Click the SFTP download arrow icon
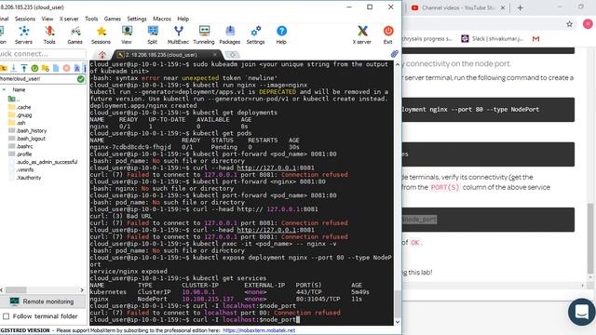Viewport: 596px width, 335px height. pyautogui.click(x=14, y=68)
